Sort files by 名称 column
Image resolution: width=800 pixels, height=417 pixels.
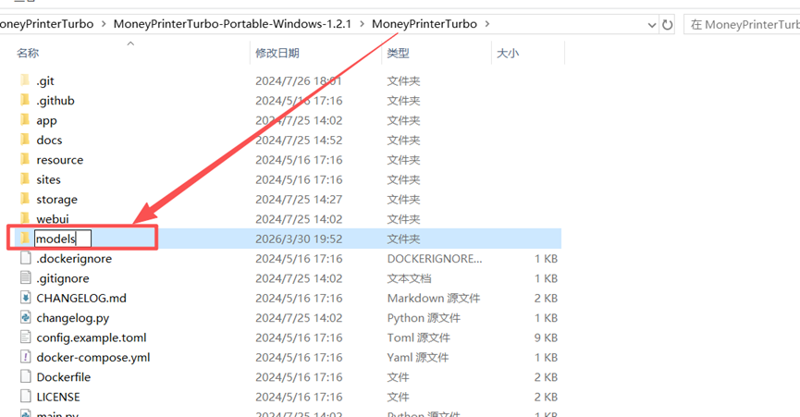[x=28, y=53]
